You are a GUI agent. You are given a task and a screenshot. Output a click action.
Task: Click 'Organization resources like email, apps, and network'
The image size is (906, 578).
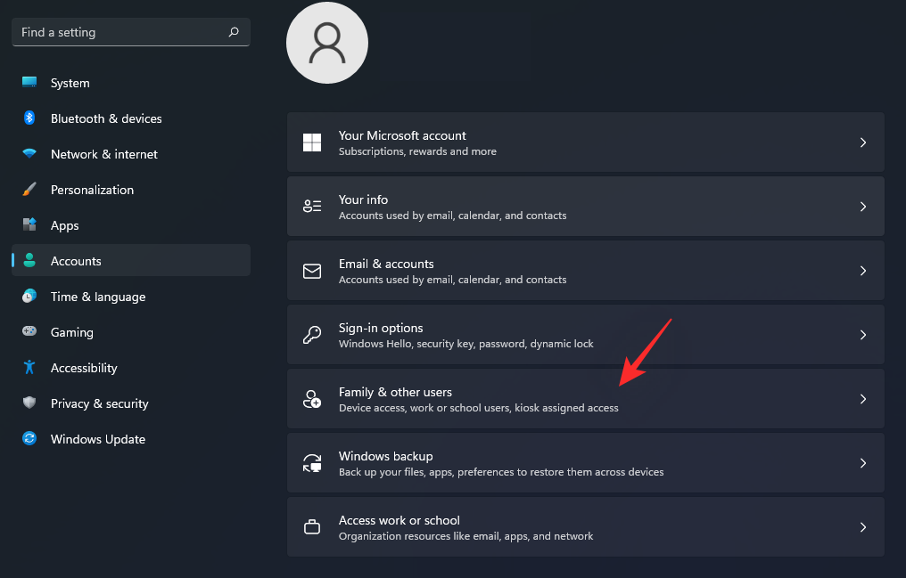click(x=465, y=536)
